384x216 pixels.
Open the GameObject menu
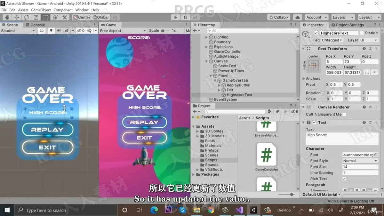[x=41, y=10]
